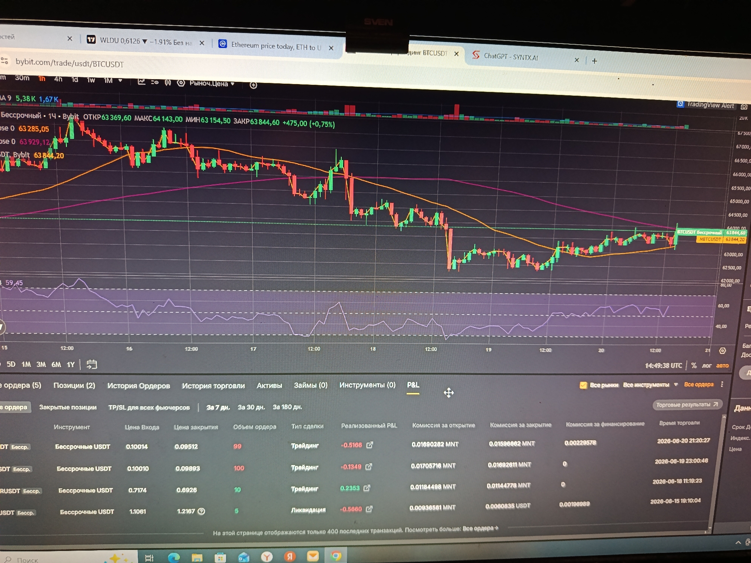The image size is (751, 563).
Task: Filter P&L by 'За 180 дн.'
Action: (x=288, y=407)
